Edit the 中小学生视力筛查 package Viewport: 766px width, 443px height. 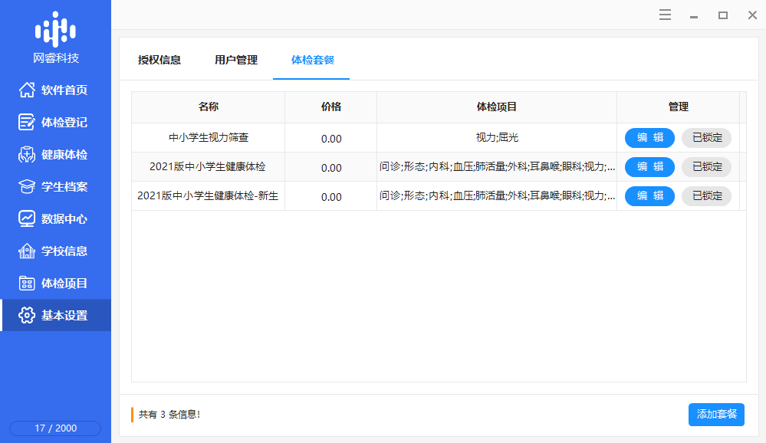pos(649,138)
